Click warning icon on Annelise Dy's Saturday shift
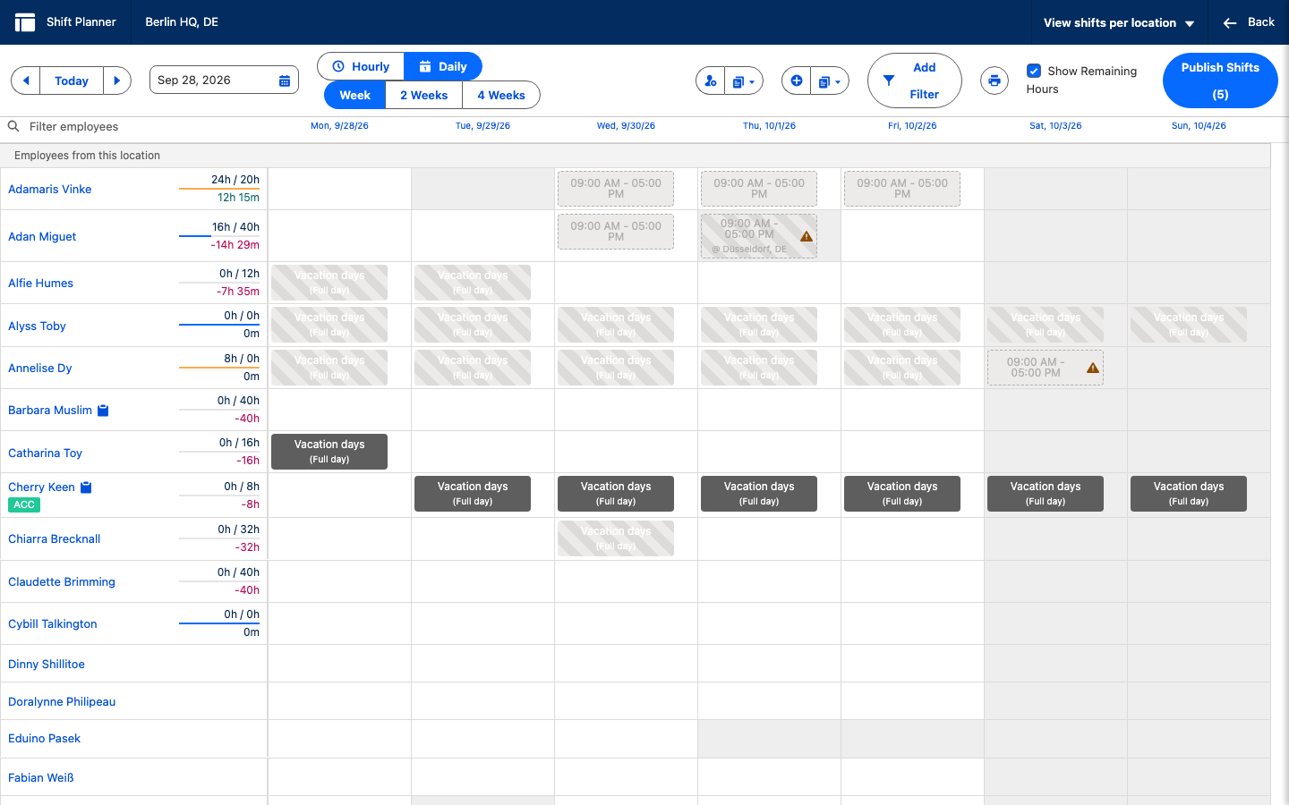This screenshot has width=1289, height=805. click(1093, 368)
